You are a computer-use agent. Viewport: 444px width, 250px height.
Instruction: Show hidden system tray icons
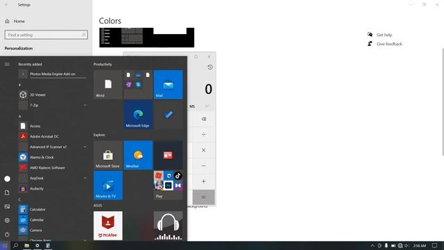pos(373,246)
